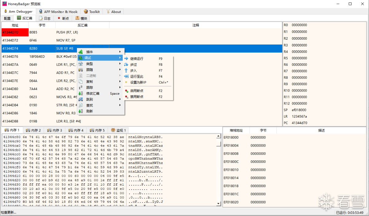Viewport: 369px width, 216px height.
Task: Click the 描述 column header
Action: (x=321, y=130)
